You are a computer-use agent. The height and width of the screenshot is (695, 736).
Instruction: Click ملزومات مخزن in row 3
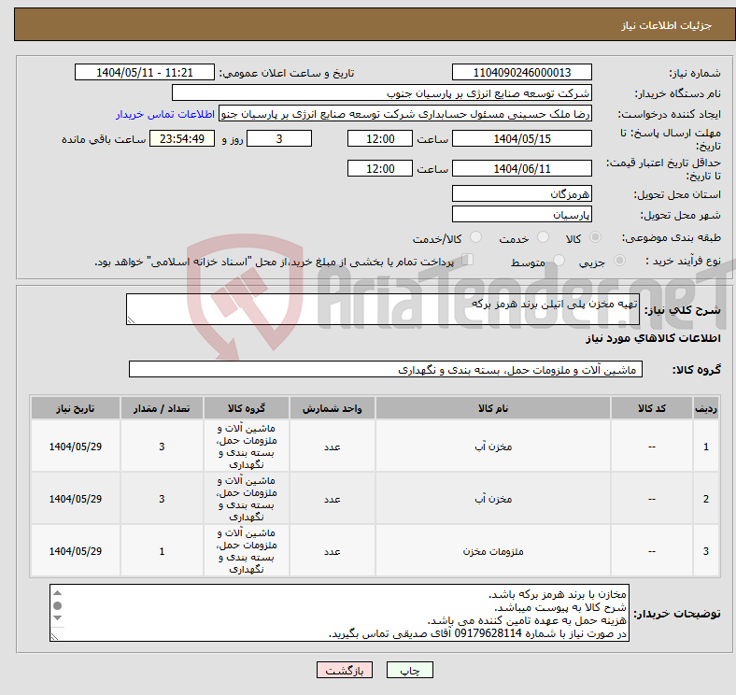tap(493, 551)
